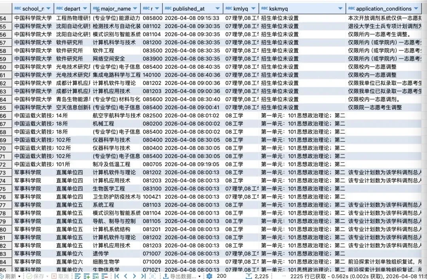Open the application_conditions column filter dropdown
Screen dimensions: 427x279
coord(416,9)
